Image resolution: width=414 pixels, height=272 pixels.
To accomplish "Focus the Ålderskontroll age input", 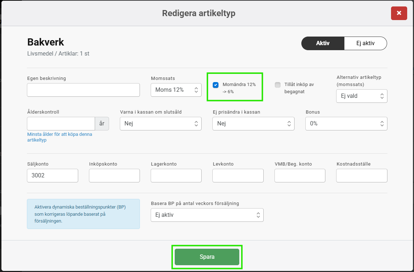I will (x=61, y=124).
